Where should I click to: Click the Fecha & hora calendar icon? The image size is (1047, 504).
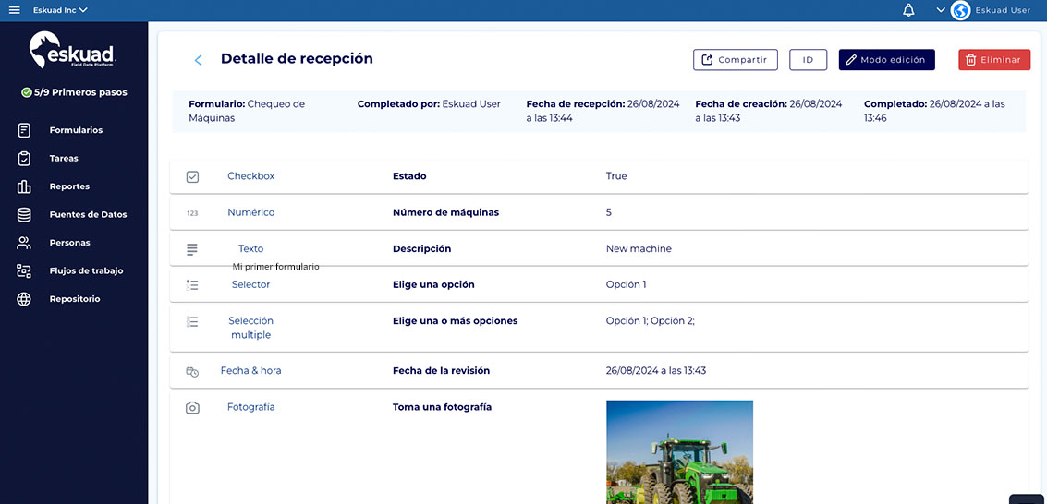[192, 371]
